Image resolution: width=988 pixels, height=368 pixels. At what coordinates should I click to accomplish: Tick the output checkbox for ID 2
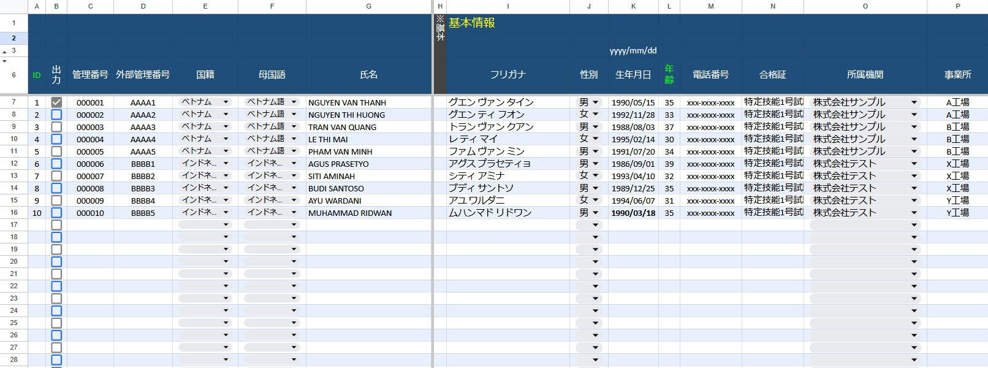56,115
